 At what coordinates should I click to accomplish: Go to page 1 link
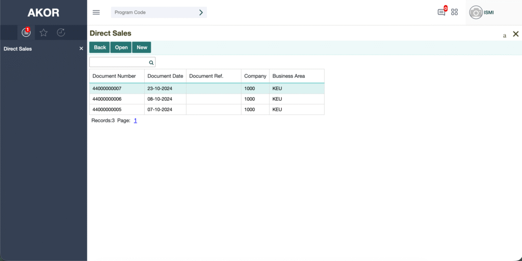pyautogui.click(x=135, y=121)
